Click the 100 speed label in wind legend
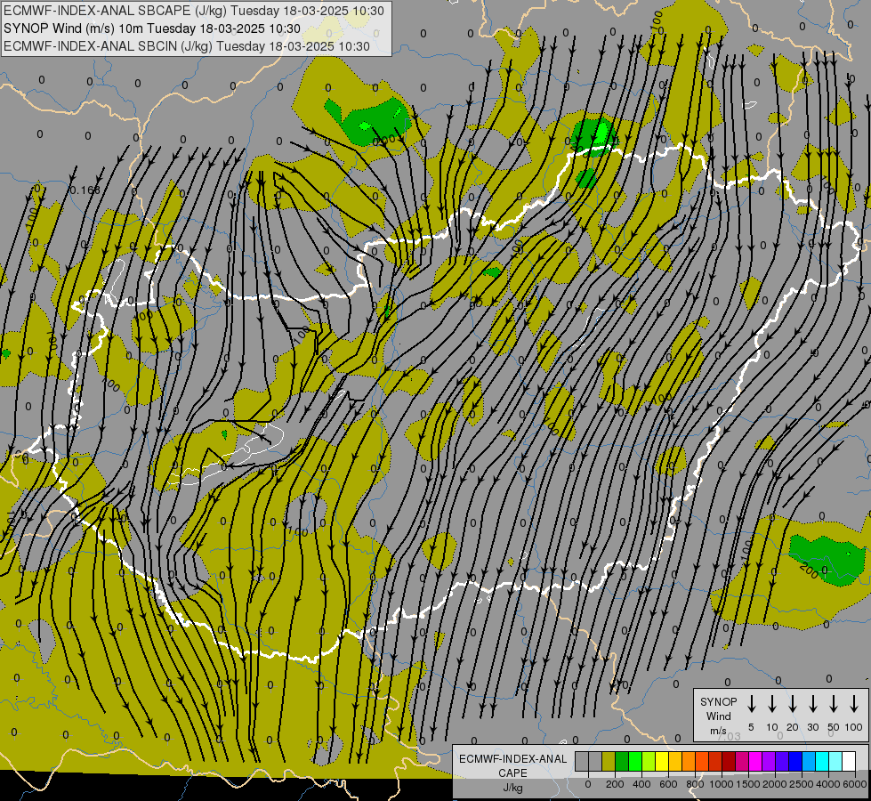Screen dimensions: 871x801 coord(854,727)
